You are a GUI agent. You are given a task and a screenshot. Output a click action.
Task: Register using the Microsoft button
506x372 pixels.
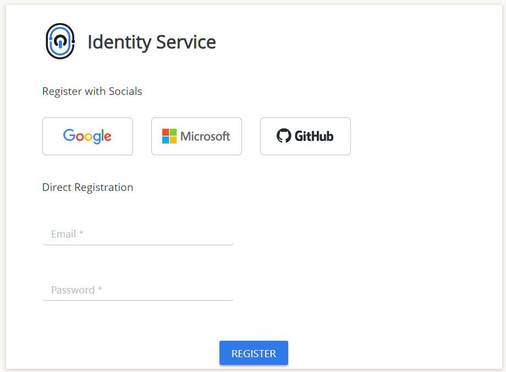[x=196, y=136]
